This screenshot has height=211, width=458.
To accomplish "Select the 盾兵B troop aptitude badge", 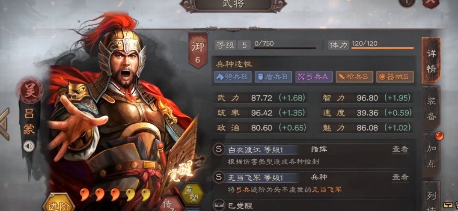I will pos(273,77).
